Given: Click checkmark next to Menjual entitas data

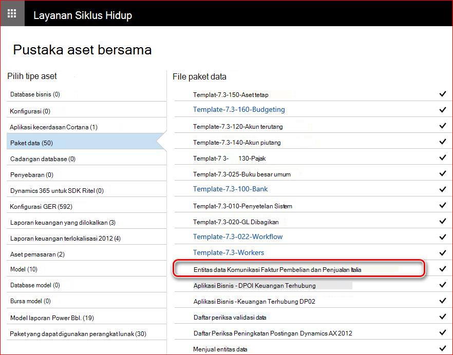Looking at the screenshot, I should pyautogui.click(x=443, y=348).
